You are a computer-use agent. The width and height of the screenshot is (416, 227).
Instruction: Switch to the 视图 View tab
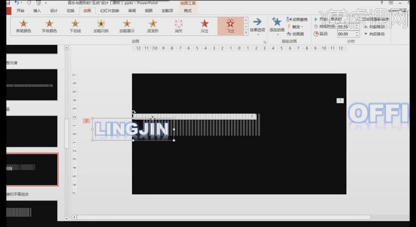click(148, 10)
